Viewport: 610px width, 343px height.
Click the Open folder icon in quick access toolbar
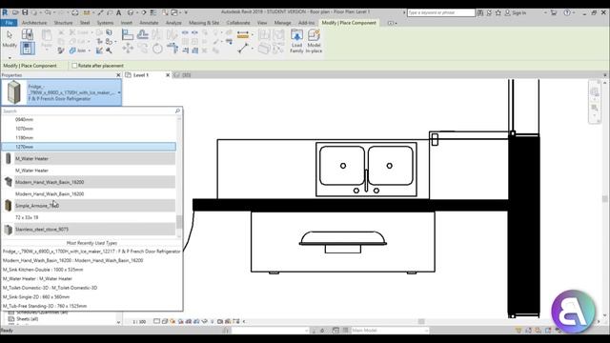pyautogui.click(x=15, y=12)
